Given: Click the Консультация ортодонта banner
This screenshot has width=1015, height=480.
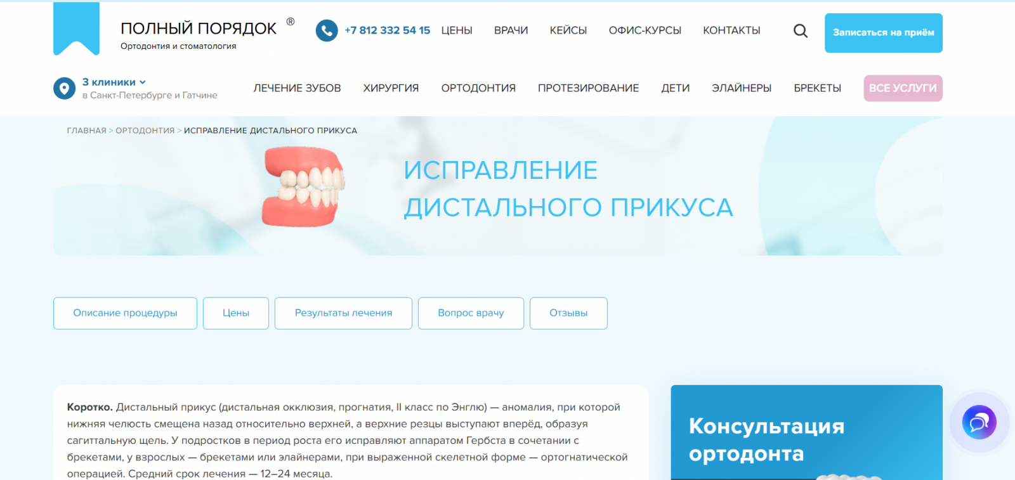Looking at the screenshot, I should (x=806, y=432).
